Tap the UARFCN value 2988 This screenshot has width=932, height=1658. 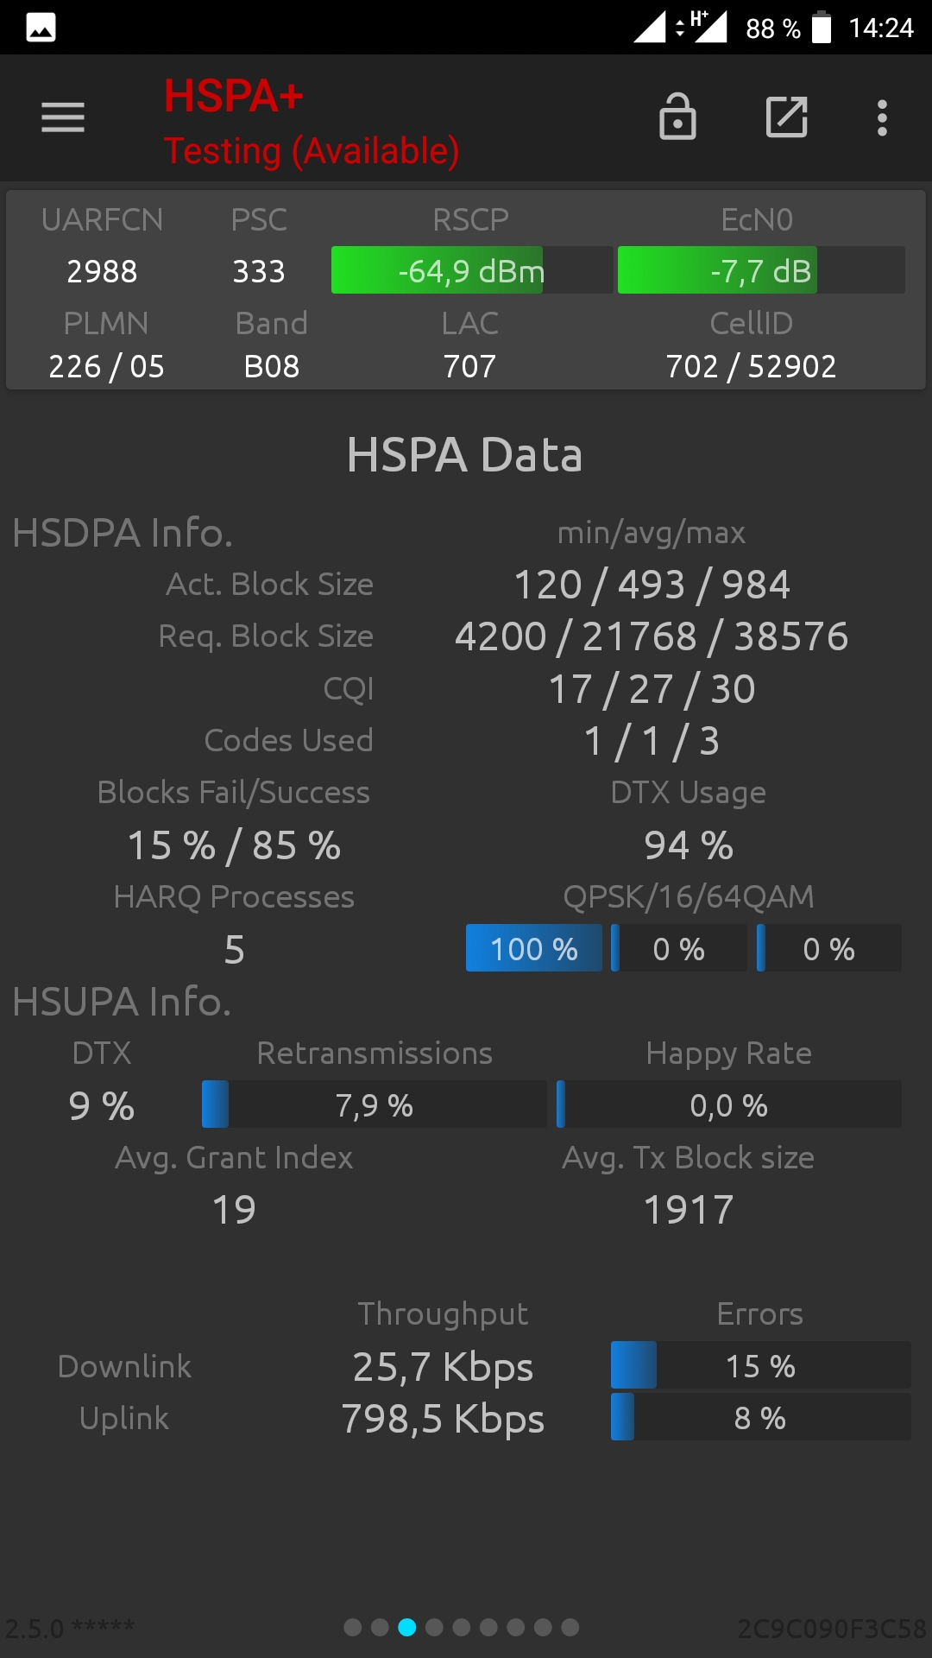[x=102, y=271]
